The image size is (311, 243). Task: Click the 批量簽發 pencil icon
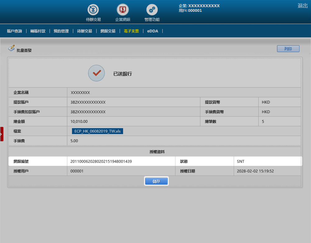click(x=12, y=48)
